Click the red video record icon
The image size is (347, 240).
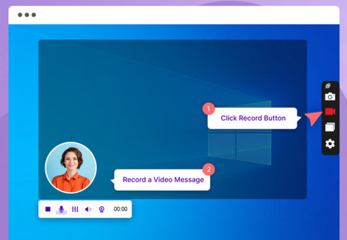coord(330,111)
